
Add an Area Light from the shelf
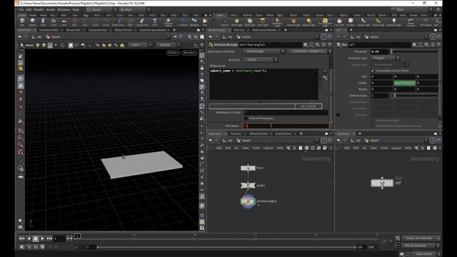click(263, 22)
